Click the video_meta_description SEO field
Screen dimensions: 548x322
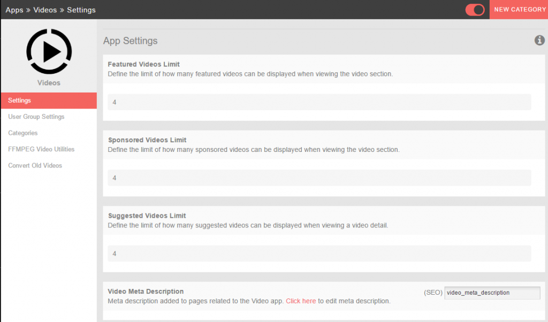coord(492,293)
